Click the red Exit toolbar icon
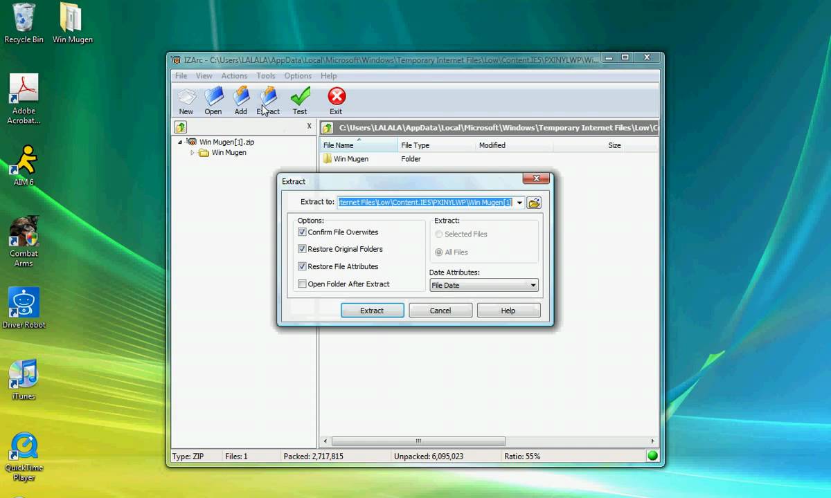 click(x=336, y=101)
